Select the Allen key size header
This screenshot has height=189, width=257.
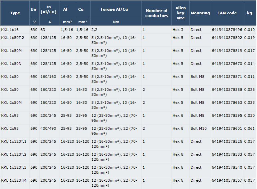coord(180,13)
